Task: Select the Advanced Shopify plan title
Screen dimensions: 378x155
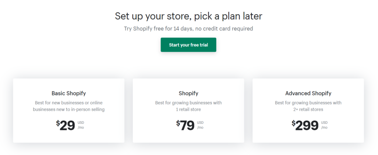Action: point(308,93)
